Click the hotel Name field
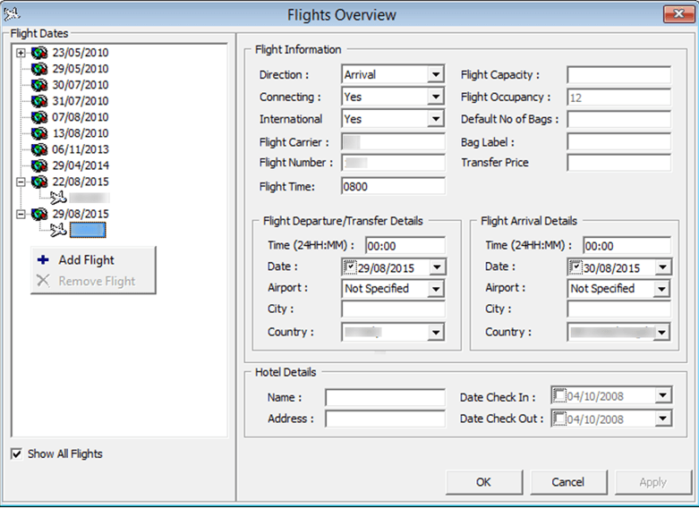Screen dimensions: 699x508 tap(385, 397)
